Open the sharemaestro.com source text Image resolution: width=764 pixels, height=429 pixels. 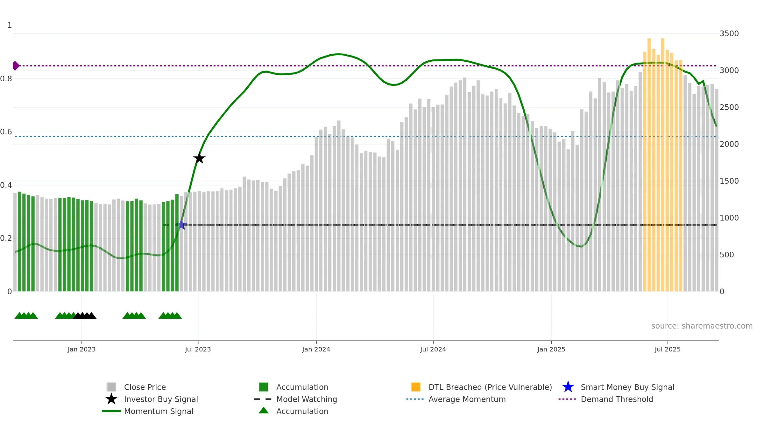click(702, 326)
